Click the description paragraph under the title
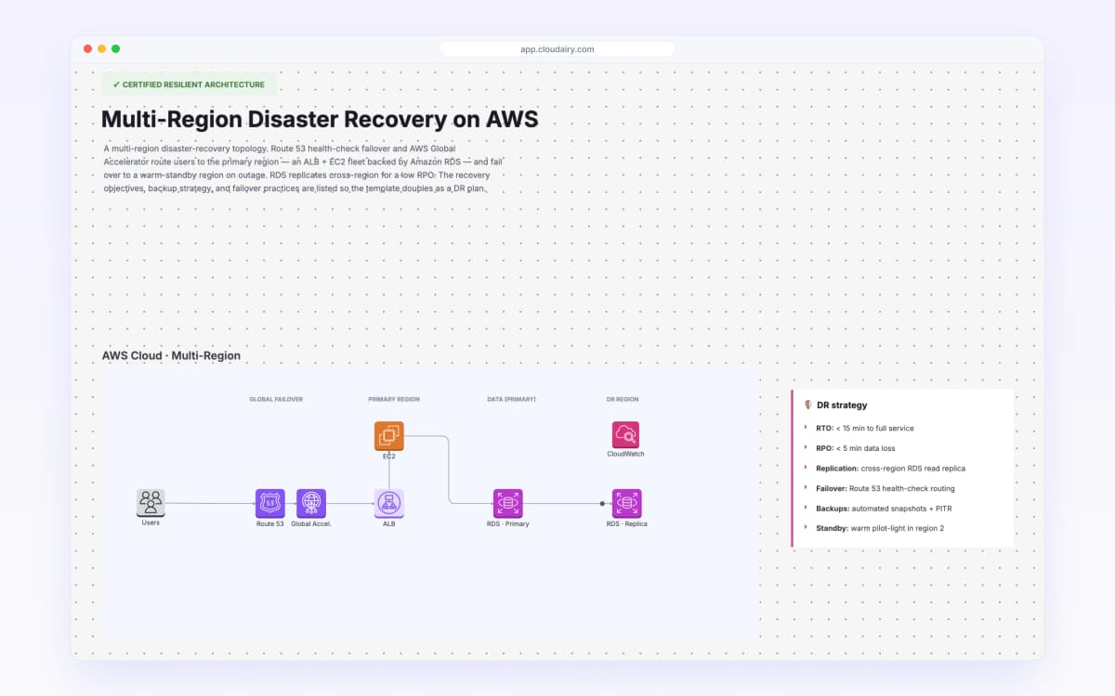Screen dimensions: 1115x696 (x=304, y=168)
